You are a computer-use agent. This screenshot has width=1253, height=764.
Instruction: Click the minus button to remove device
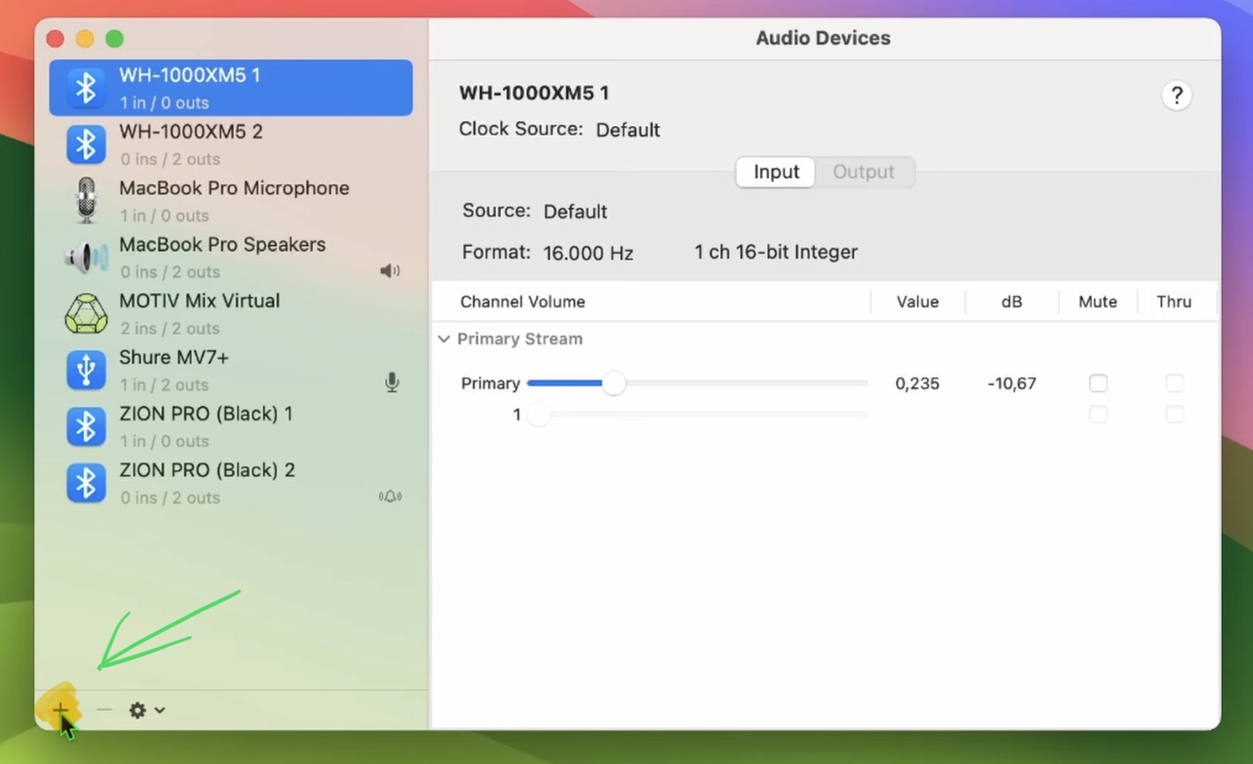point(104,709)
